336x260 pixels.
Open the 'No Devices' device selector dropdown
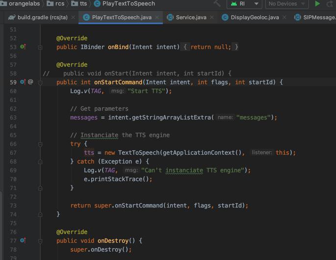click(x=287, y=4)
